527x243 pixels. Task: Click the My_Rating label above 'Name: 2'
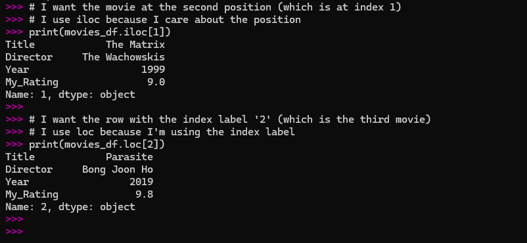click(x=32, y=194)
